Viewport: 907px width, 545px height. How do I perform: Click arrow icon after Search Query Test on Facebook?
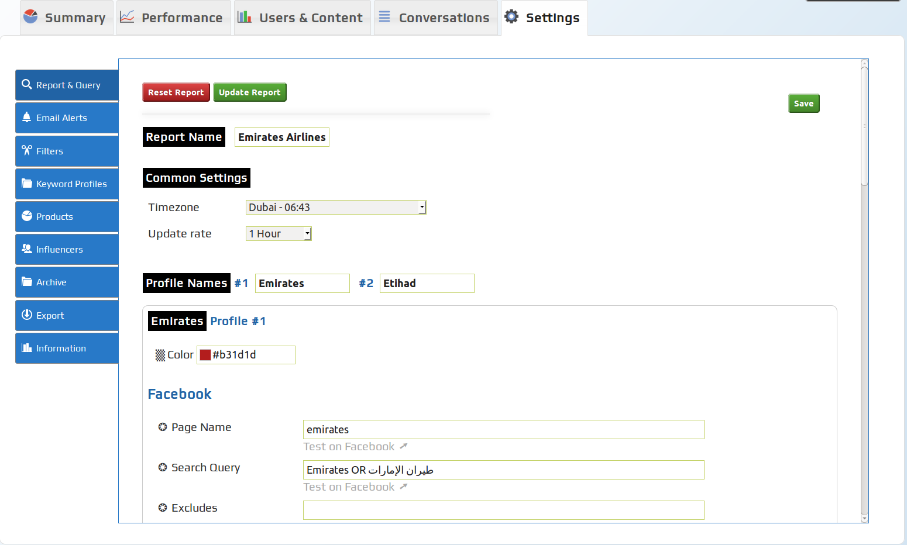(403, 487)
